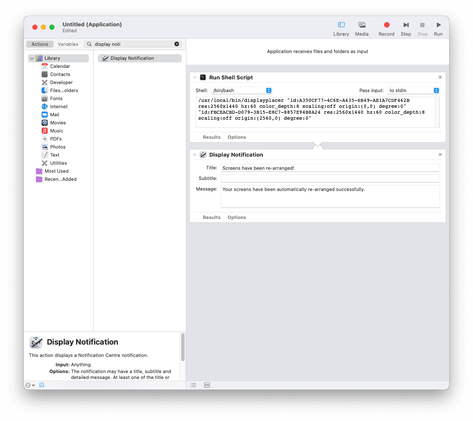Collapse the Run Shell Script action
Screen dimensions: 473x421
[195, 77]
